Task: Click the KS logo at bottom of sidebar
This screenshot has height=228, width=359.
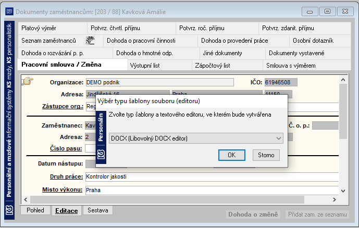Action: 9,210
